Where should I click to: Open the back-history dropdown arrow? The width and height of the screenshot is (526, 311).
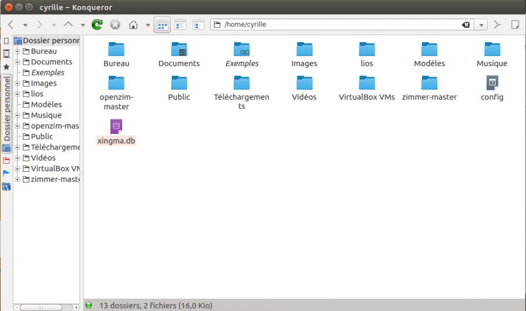[x=25, y=25]
